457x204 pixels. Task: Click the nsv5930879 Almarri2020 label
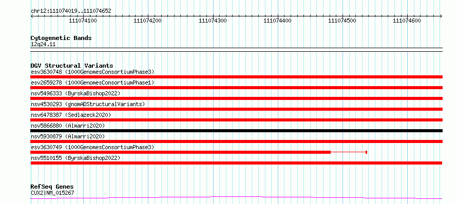[67, 136]
